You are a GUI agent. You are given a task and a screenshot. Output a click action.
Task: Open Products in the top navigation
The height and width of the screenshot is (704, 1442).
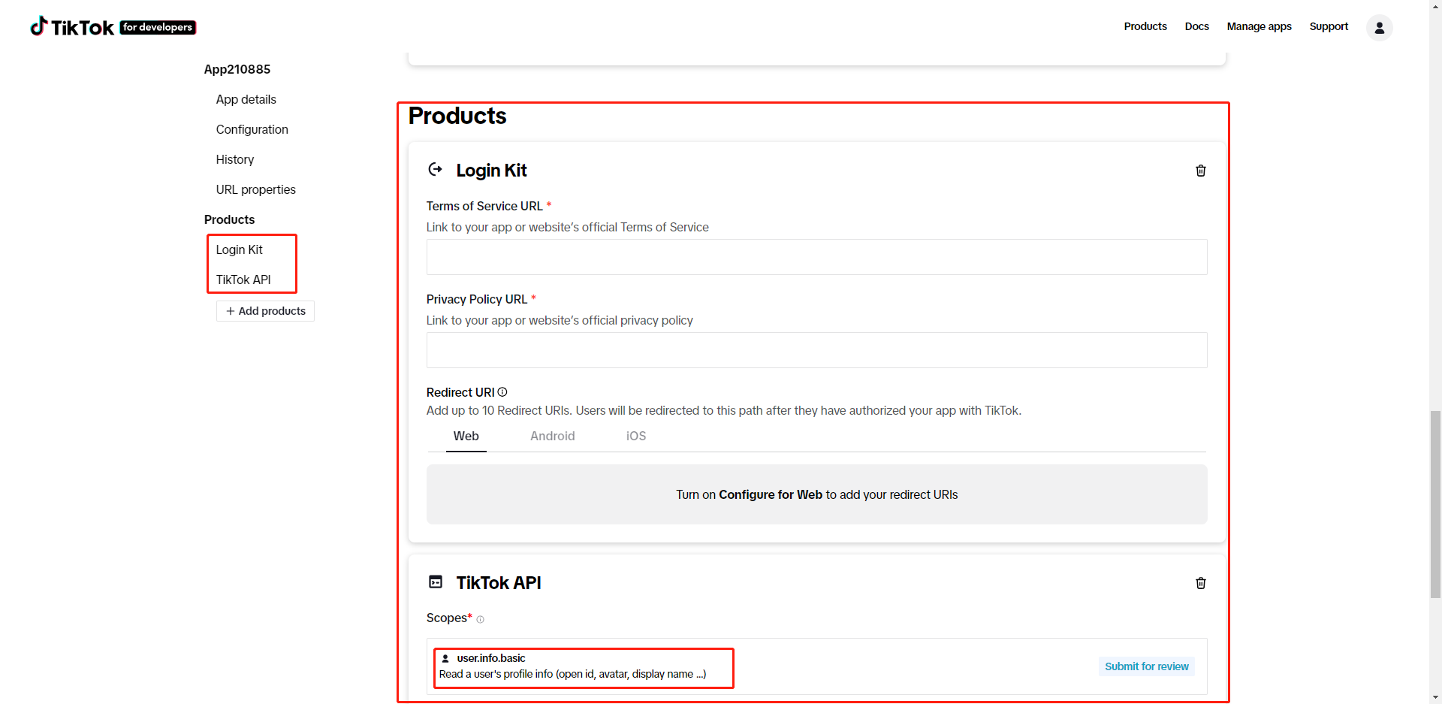1145,26
